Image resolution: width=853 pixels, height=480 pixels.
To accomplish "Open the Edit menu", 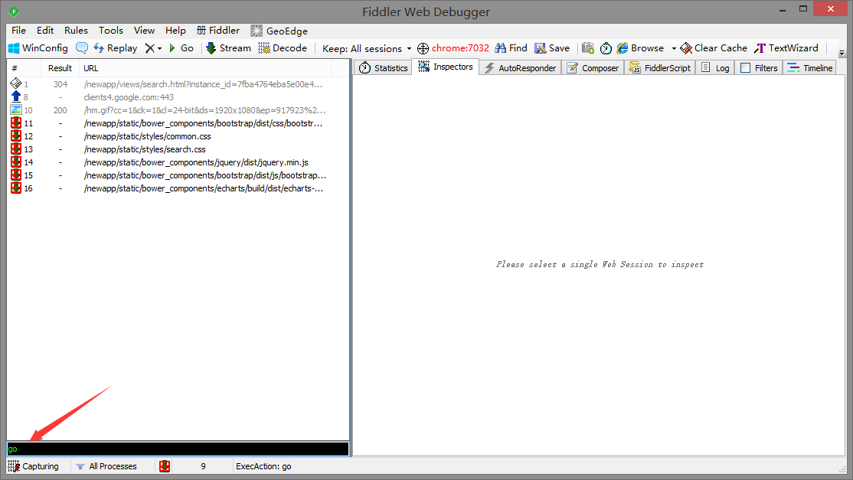I will point(45,31).
